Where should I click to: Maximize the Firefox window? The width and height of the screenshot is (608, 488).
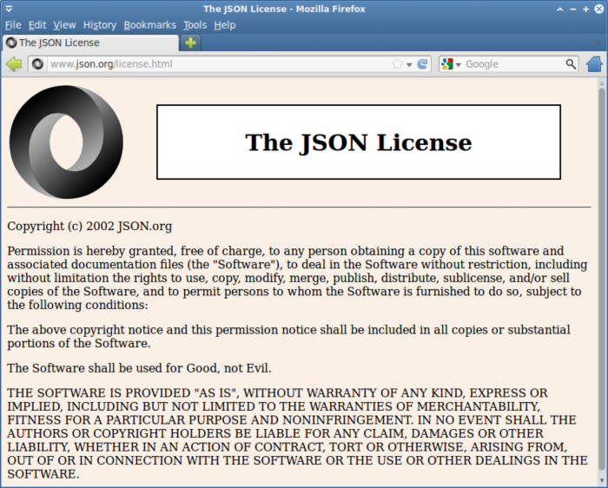coord(586,9)
